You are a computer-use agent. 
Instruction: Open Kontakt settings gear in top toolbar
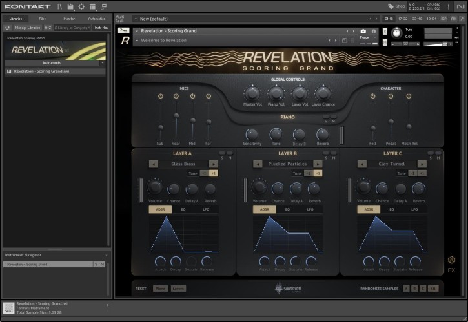[x=81, y=6]
